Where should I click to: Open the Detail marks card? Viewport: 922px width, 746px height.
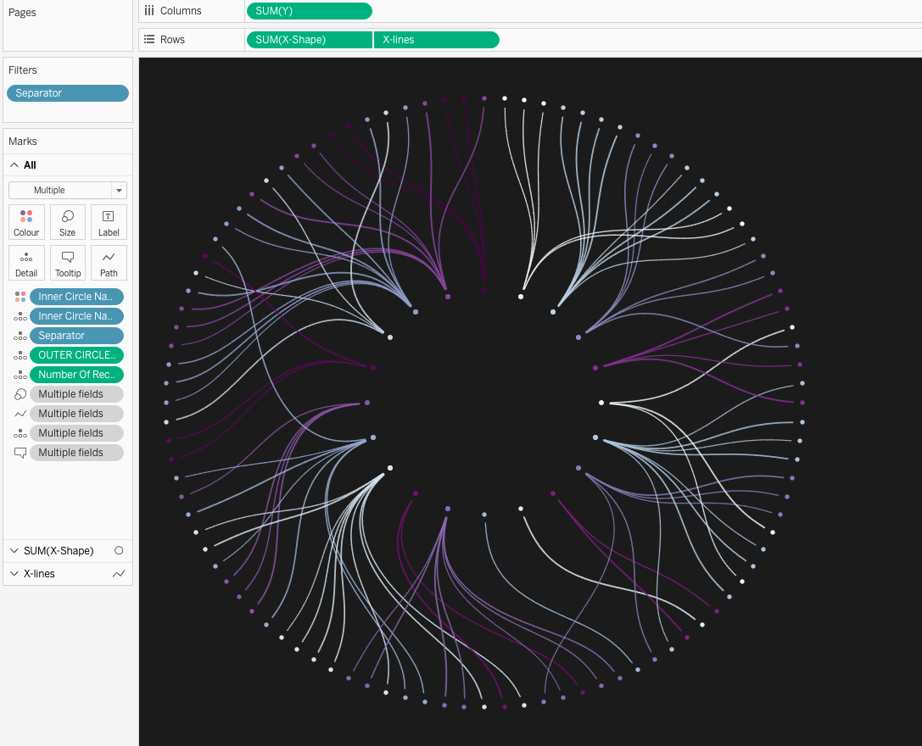pos(26,263)
